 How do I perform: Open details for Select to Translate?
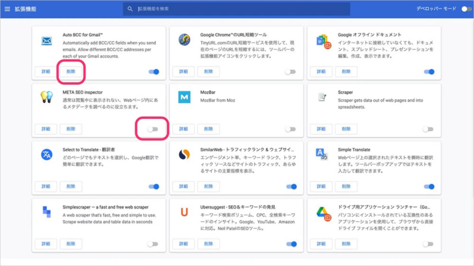(46, 187)
